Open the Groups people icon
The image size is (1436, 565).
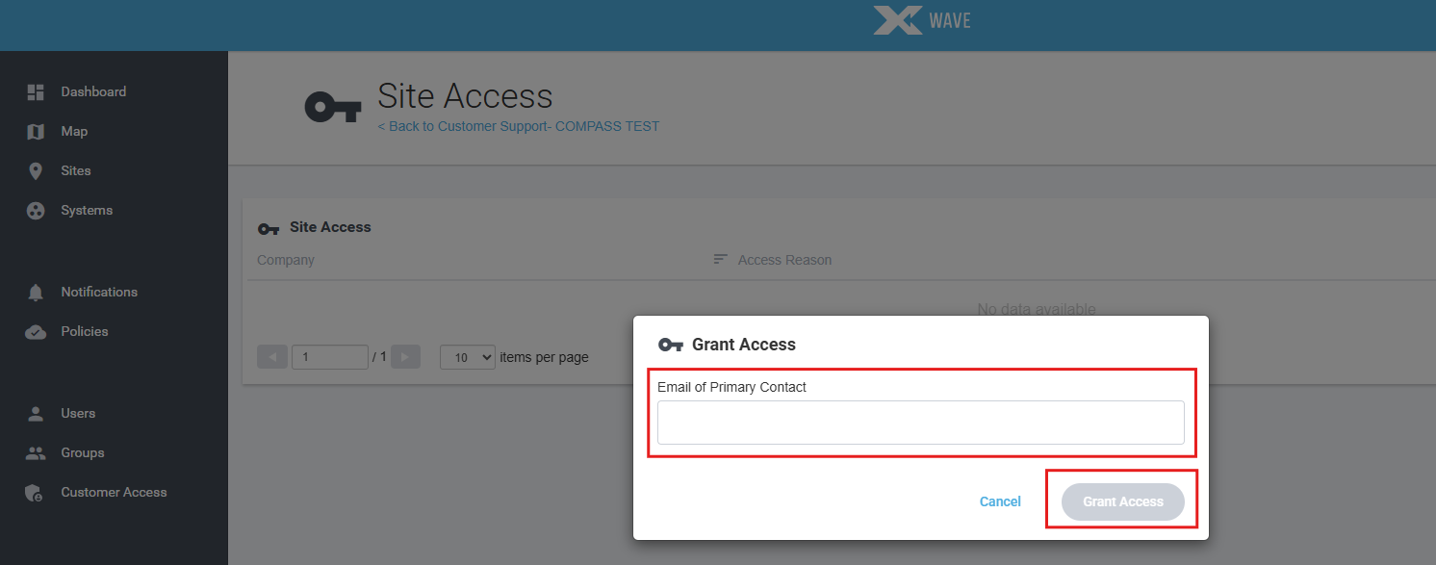(x=36, y=453)
